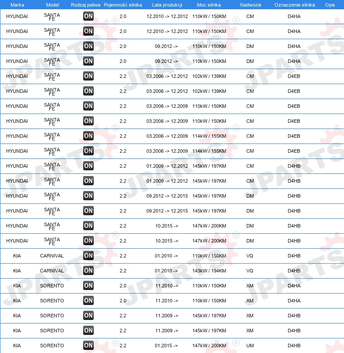Screen dimensions: 344x353
Task: Click 'KIA' in the SORENTO UM row
Action: point(17,346)
